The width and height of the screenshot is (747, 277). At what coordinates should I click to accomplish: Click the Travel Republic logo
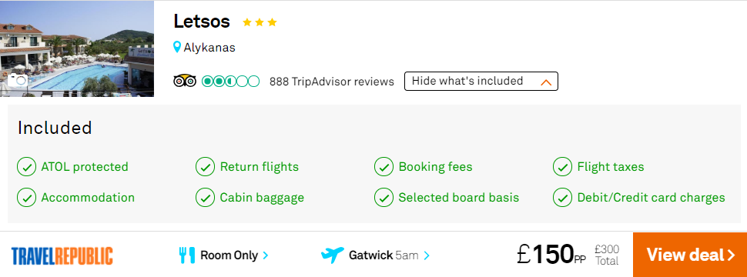(x=62, y=255)
